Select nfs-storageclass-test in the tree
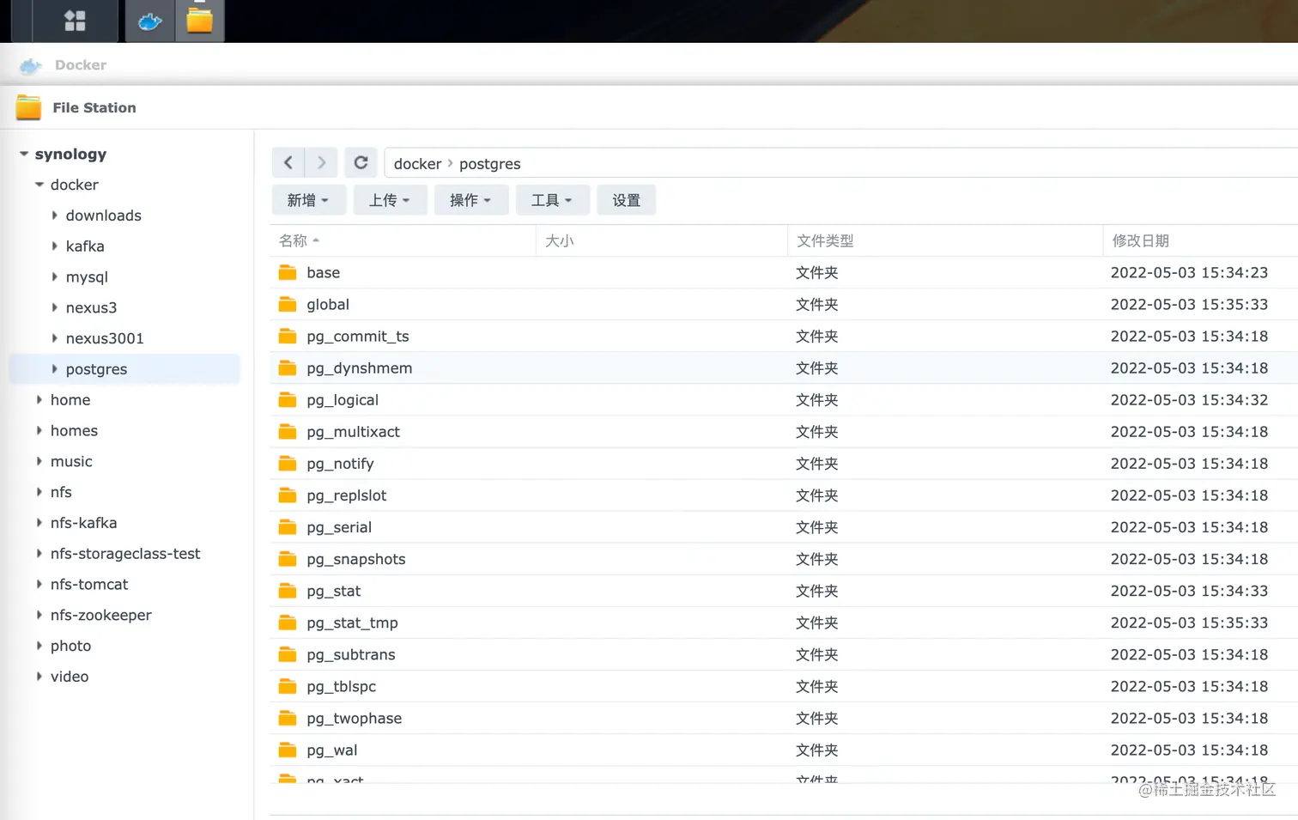Viewport: 1298px width, 820px height. (x=125, y=554)
